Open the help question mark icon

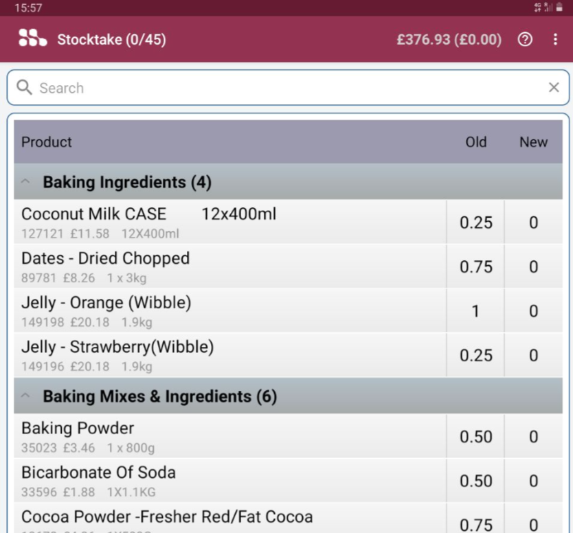(525, 39)
